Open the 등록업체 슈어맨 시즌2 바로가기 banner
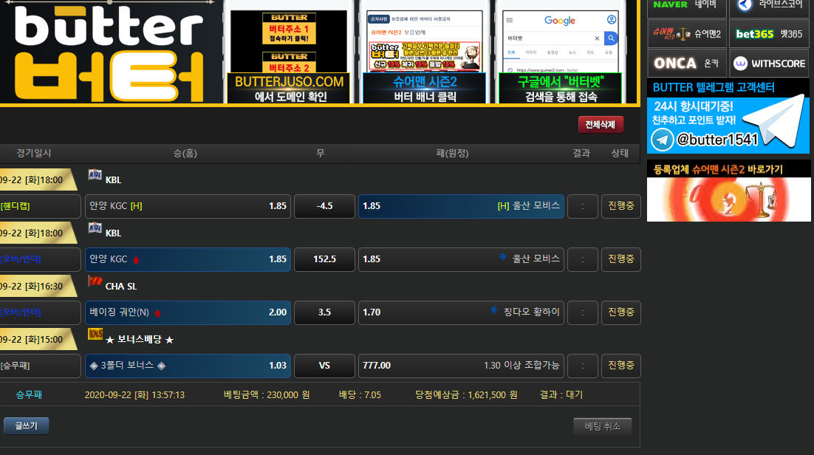This screenshot has width=814, height=455. [728, 191]
